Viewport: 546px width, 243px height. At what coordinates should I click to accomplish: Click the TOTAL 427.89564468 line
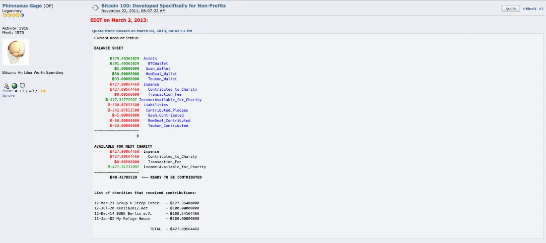(x=174, y=229)
